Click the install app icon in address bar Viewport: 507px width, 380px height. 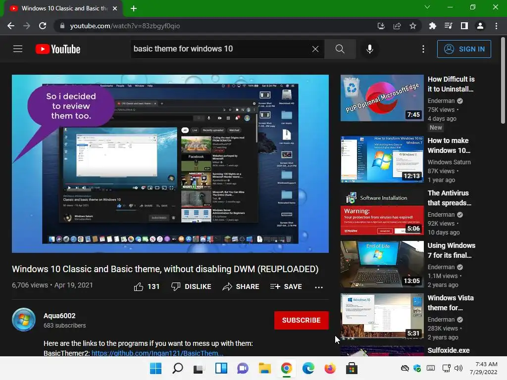pos(381,26)
